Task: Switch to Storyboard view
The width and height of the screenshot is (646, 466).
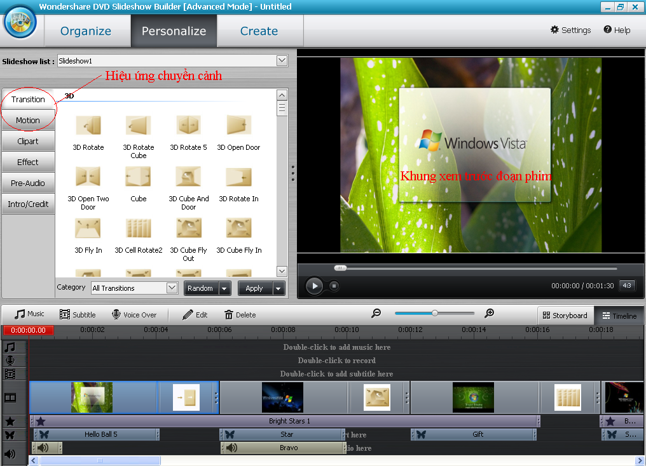Action: [x=565, y=316]
